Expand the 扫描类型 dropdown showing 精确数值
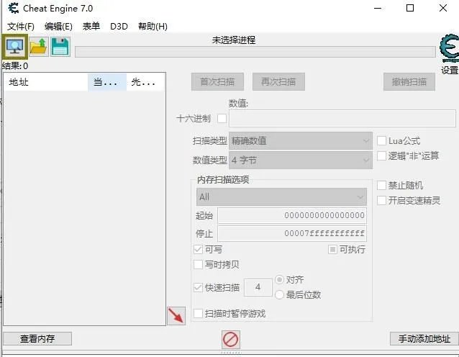The height and width of the screenshot is (357, 459). click(301, 141)
